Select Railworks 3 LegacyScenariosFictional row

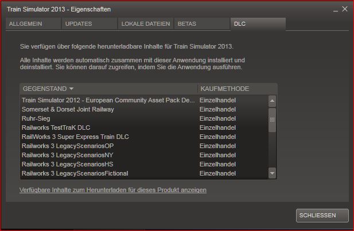[144, 173]
